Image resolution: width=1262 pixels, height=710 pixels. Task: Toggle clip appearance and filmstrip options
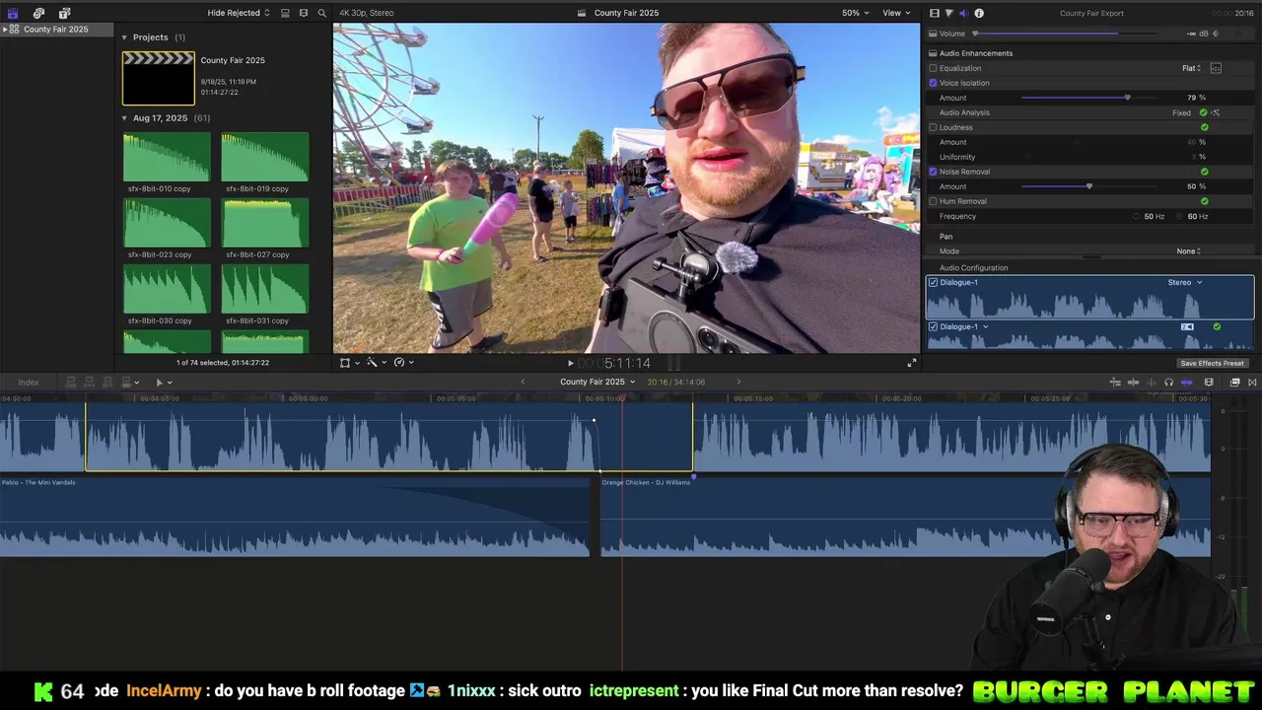coord(285,13)
